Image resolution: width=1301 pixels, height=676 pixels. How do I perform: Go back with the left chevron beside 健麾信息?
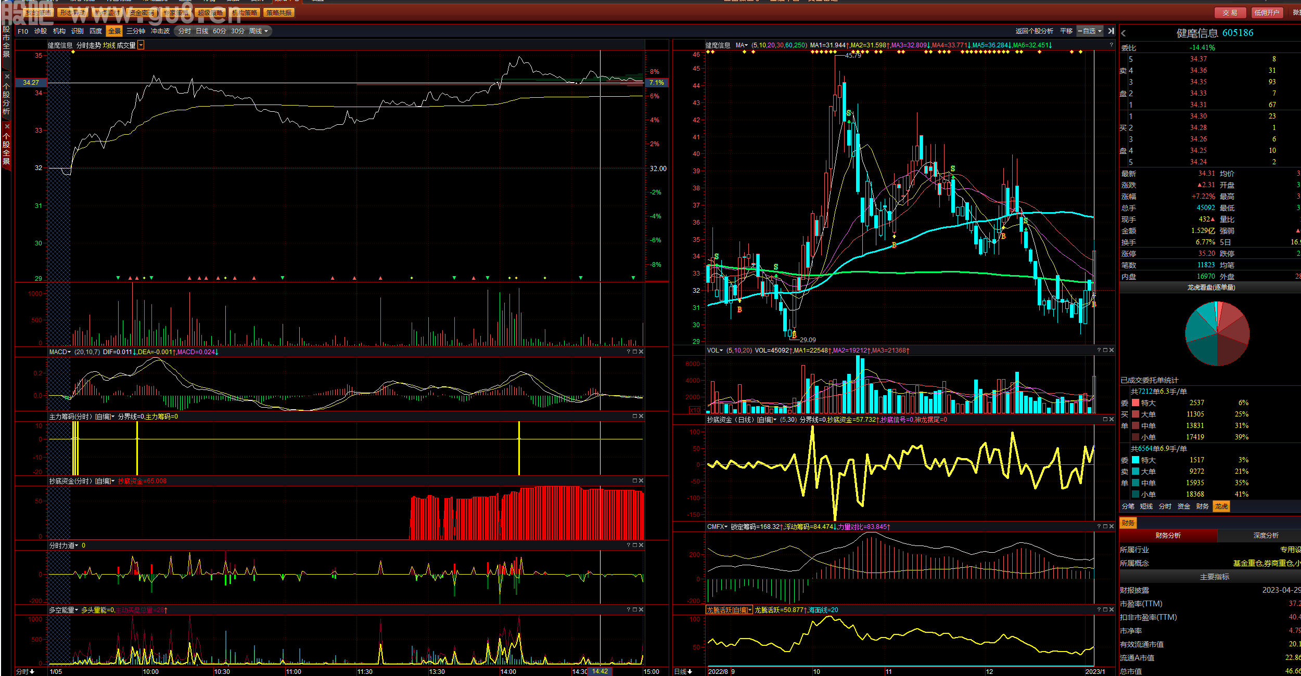[1124, 33]
